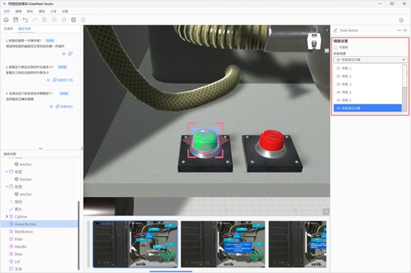Image resolution: width=411 pixels, height=273 pixels.
Task: Click the save icon in the toolbar
Action: tap(16, 20)
